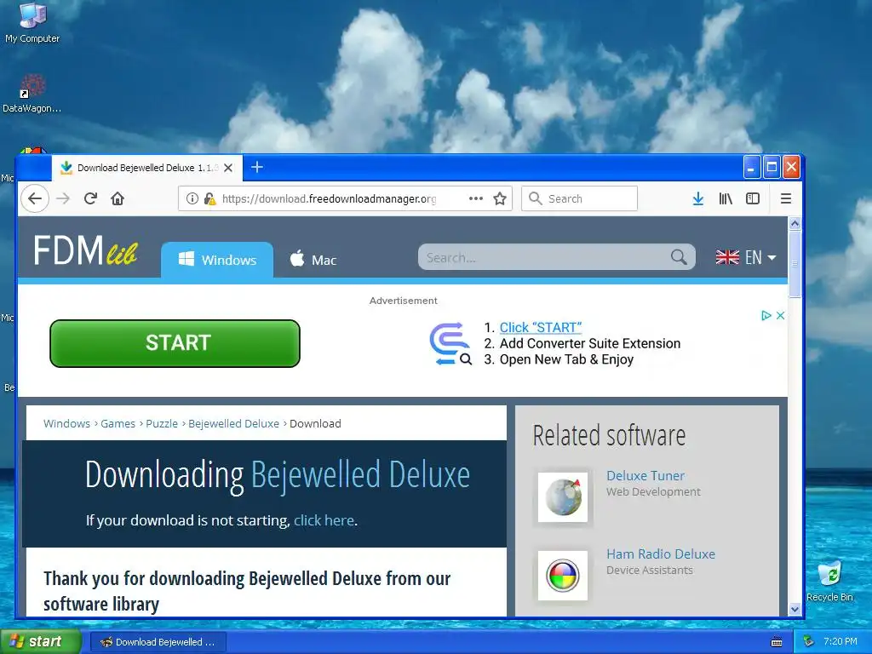This screenshot has width=872, height=654.
Task: Click the page scrollbar up arrow
Action: 795,223
